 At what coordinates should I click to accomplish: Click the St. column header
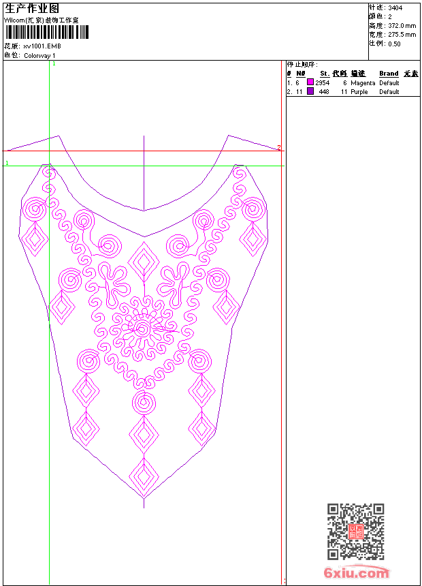coord(325,74)
